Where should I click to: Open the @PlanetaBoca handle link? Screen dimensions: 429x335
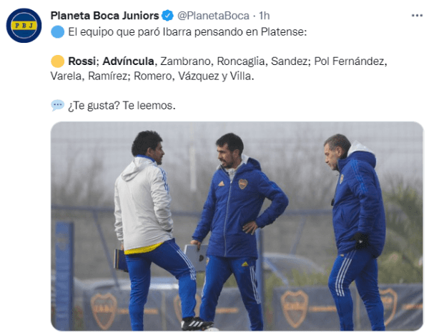point(213,16)
